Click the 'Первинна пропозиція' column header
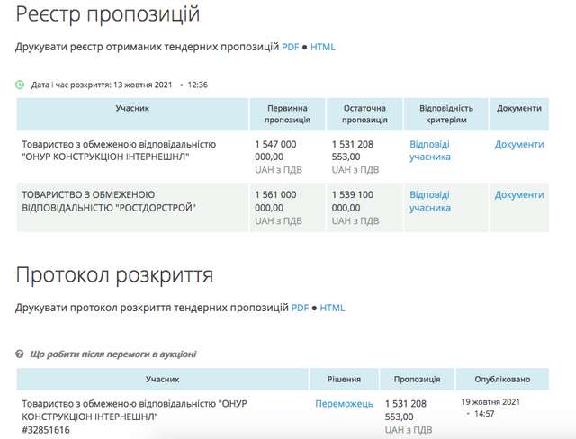 (x=288, y=113)
